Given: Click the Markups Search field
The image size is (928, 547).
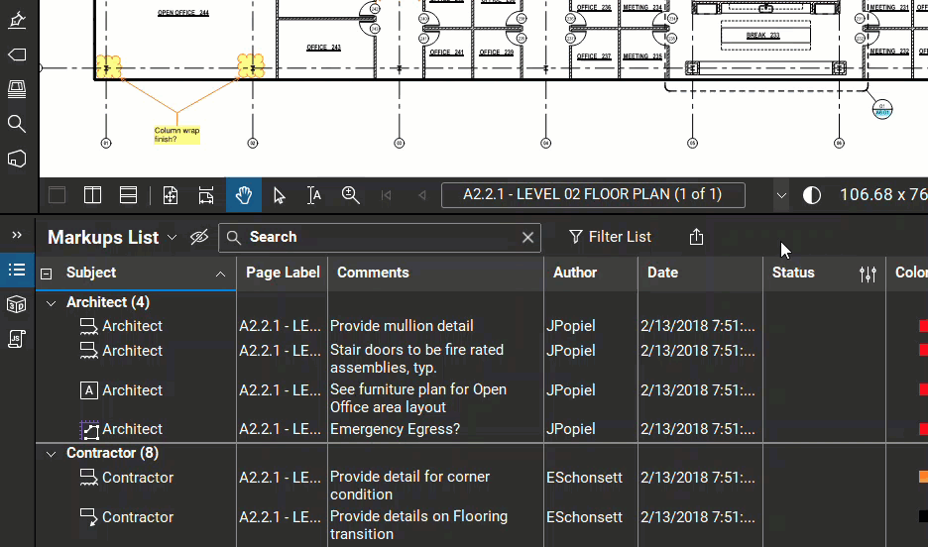Looking at the screenshot, I should pos(380,237).
